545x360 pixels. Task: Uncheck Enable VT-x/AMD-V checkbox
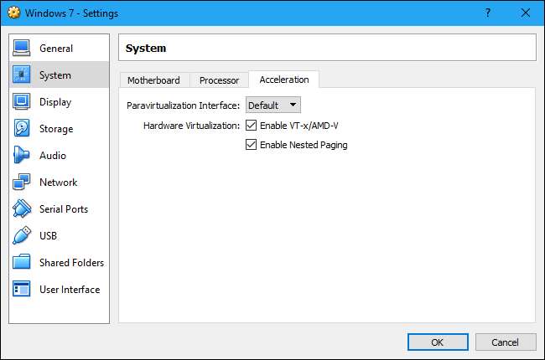coord(251,126)
